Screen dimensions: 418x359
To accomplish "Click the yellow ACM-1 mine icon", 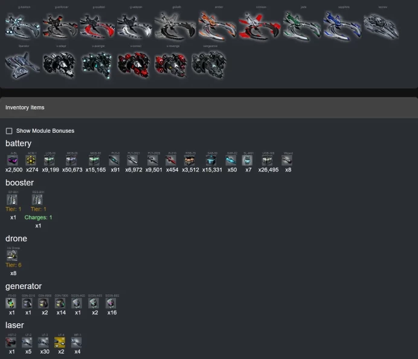I will coord(31,160).
